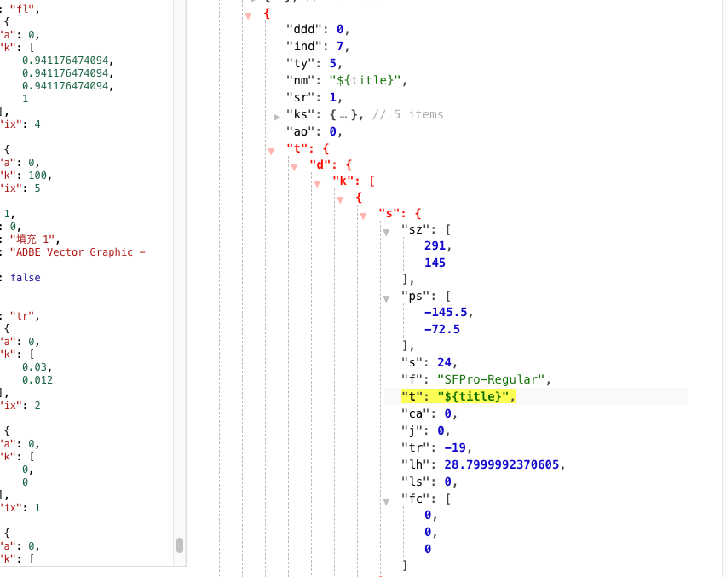The height and width of the screenshot is (577, 726).
Task: Click the "ADBE Vector Graphic –" string
Action: point(78,252)
